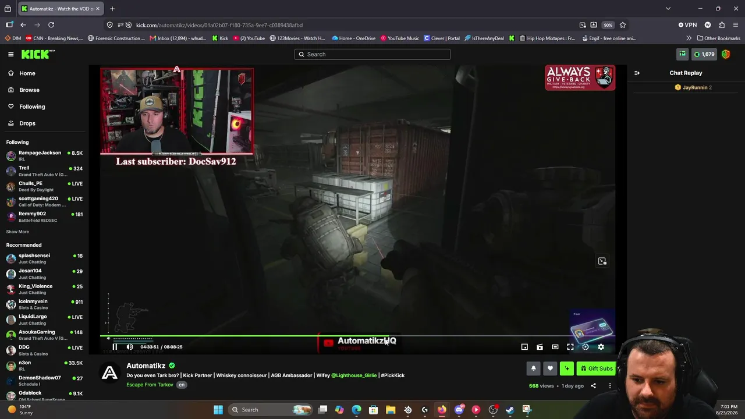Reset the 90% zoom level indicator
The image size is (745, 419).
tap(608, 25)
